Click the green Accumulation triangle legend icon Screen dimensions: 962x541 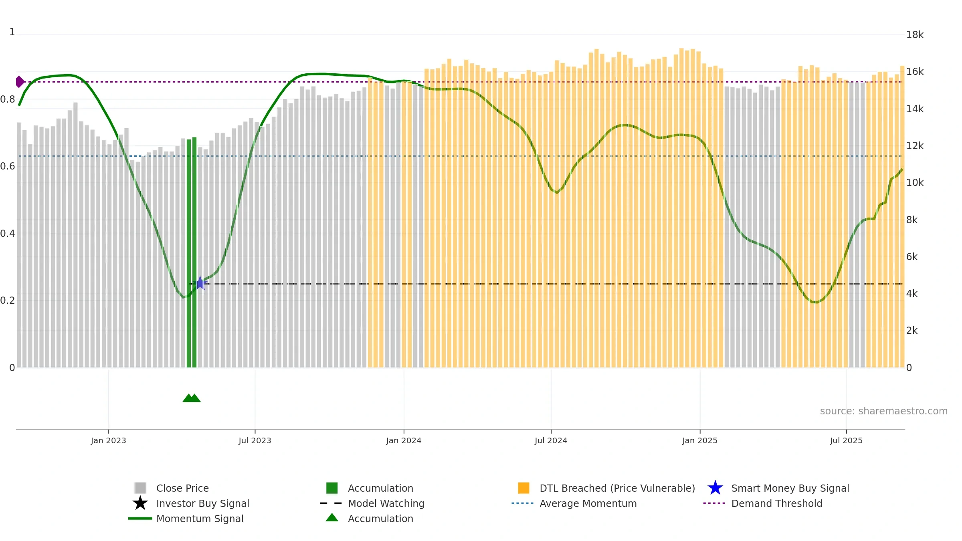332,518
